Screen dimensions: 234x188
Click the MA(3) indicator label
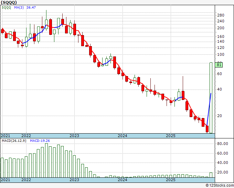(x=19, y=8)
